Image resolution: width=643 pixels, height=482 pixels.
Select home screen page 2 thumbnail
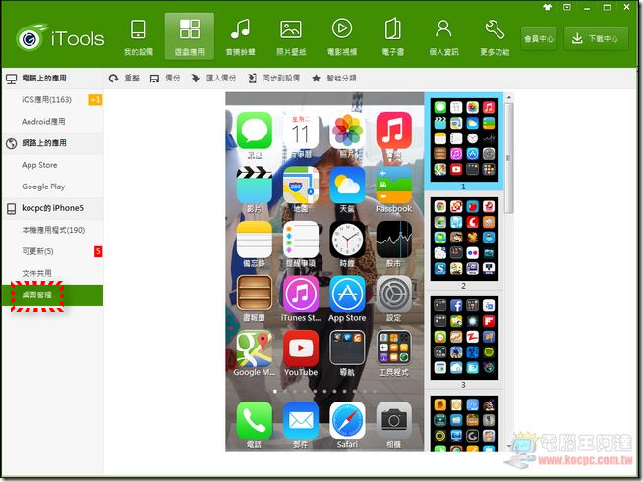point(464,239)
